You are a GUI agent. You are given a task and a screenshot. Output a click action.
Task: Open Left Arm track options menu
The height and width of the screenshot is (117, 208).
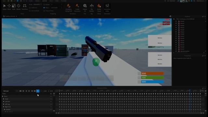tap(51, 102)
